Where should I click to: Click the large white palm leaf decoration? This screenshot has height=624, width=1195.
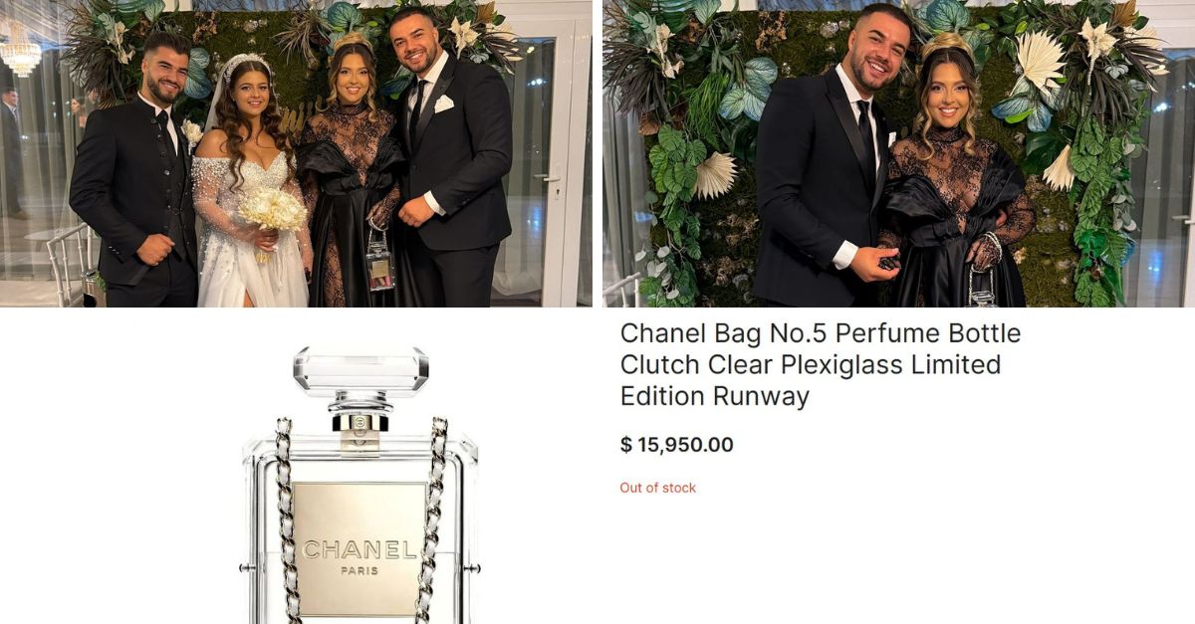click(1039, 62)
